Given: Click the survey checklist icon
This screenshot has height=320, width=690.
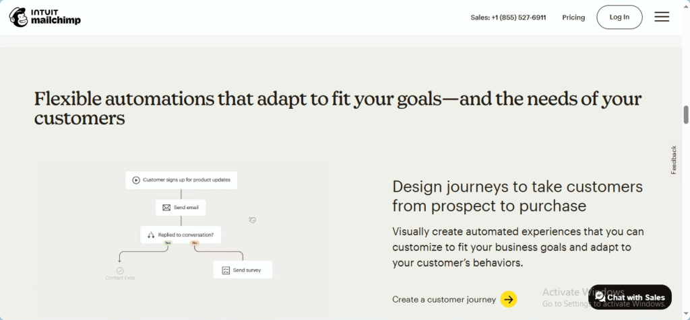Looking at the screenshot, I should click(x=226, y=270).
